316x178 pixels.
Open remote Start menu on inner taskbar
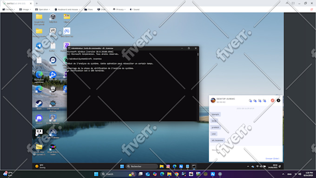(122, 166)
